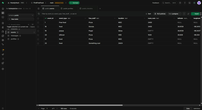The height and width of the screenshot is (110, 202).
Task: Click the Feedback button
Action: (156, 3)
